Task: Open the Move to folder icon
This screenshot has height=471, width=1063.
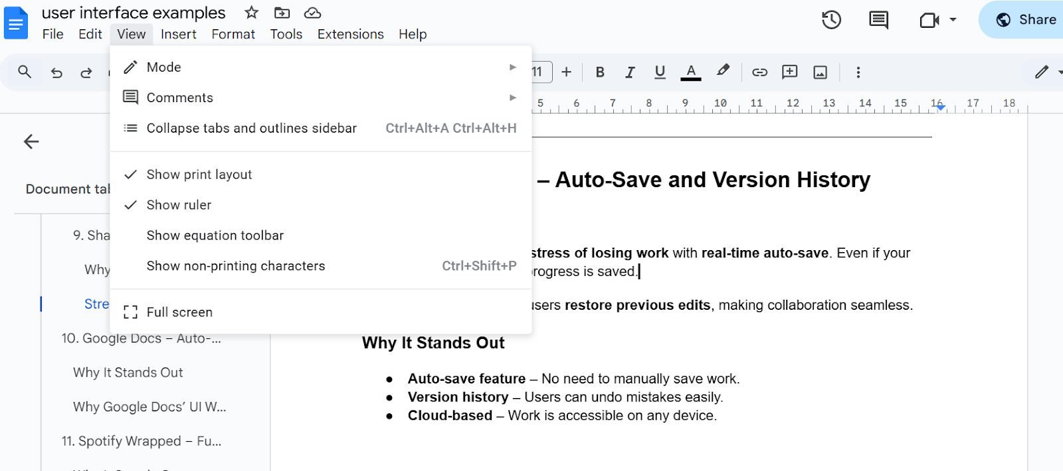Action: 282,13
